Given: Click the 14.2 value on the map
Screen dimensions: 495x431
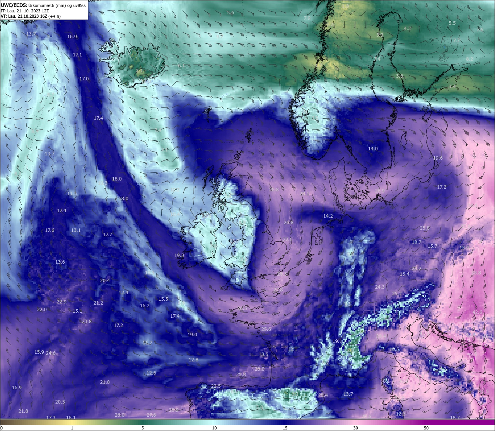Looking at the screenshot, I should (328, 216).
